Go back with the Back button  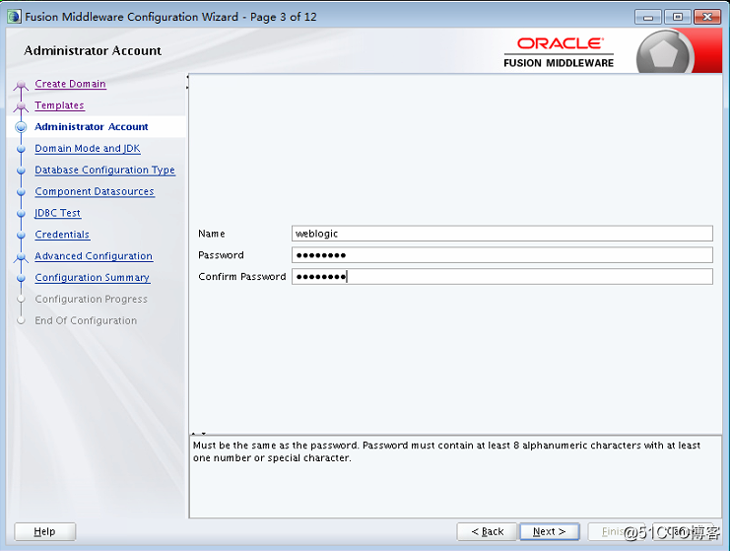click(x=487, y=531)
